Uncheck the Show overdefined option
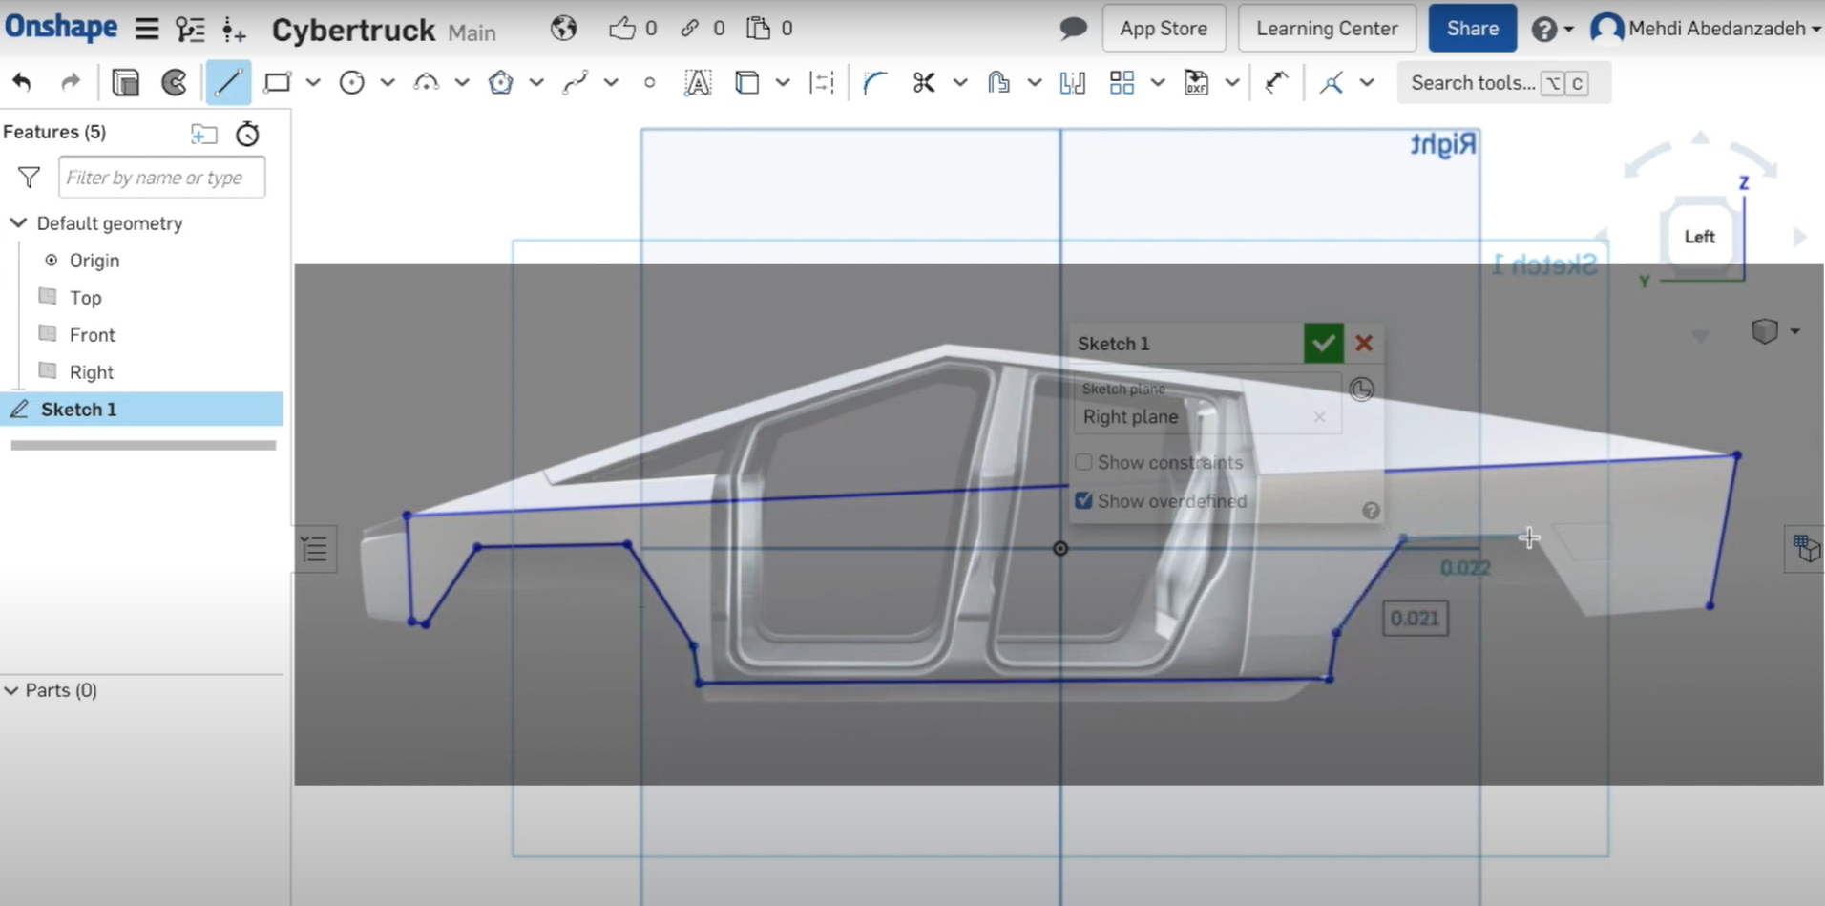The height and width of the screenshot is (906, 1825). pos(1084,500)
